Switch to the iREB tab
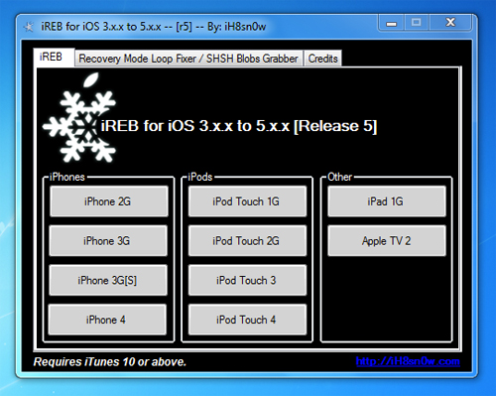496x396 pixels. click(51, 58)
